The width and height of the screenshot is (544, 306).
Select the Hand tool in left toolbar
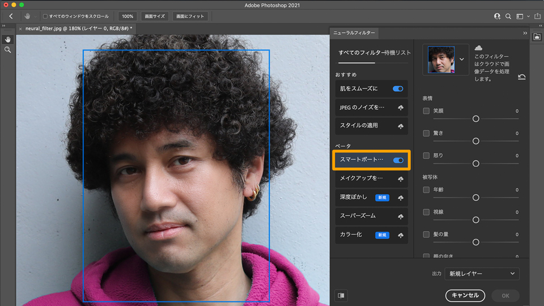pyautogui.click(x=8, y=39)
